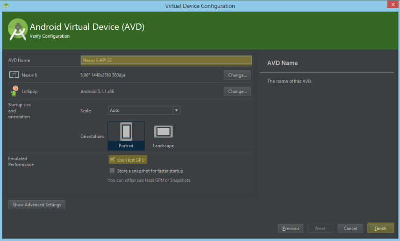Click 'The name of this AVD.' help text
Viewport: 400px width, 241px height.
point(290,82)
